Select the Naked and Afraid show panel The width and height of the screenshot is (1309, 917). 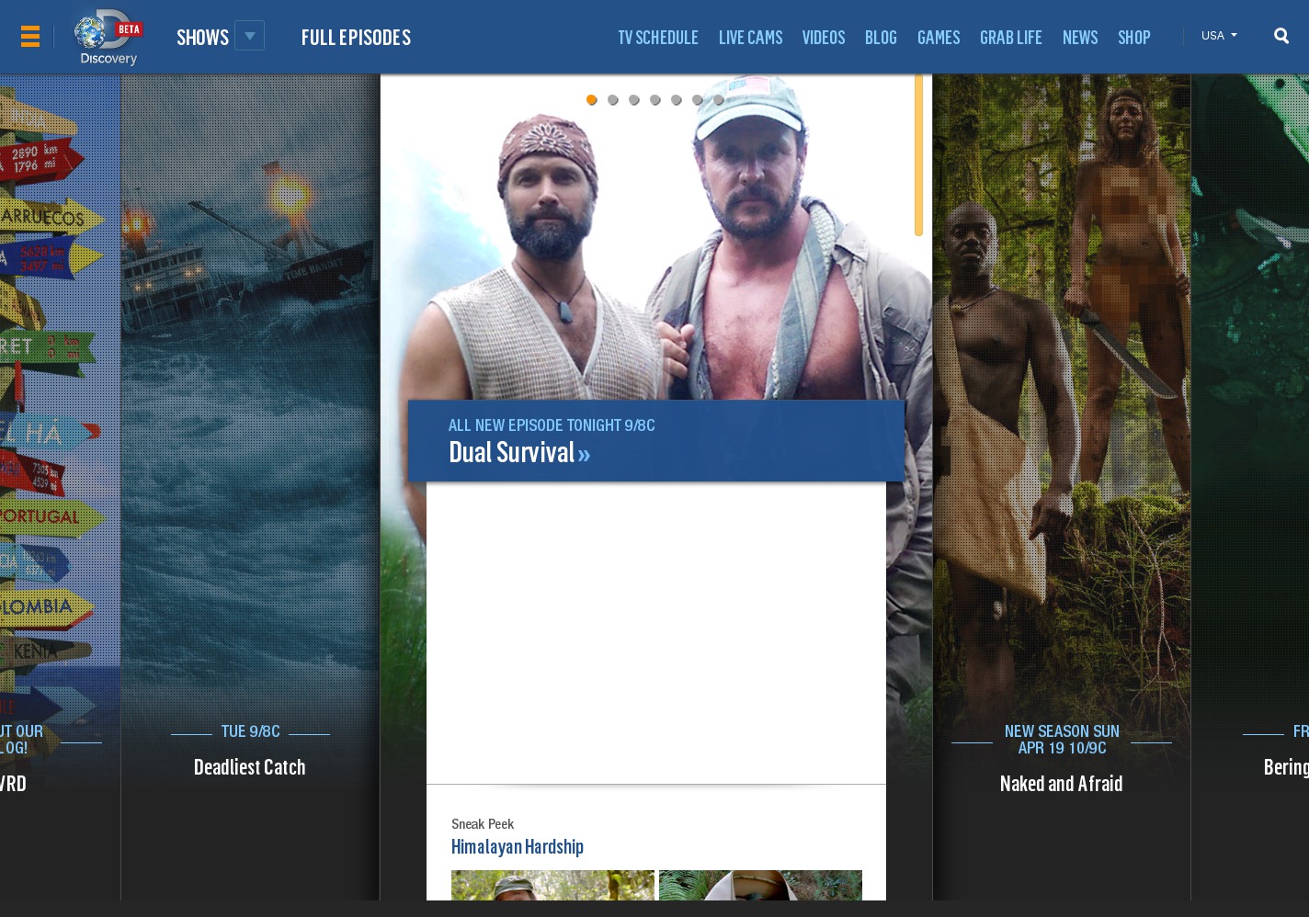[x=1061, y=783]
